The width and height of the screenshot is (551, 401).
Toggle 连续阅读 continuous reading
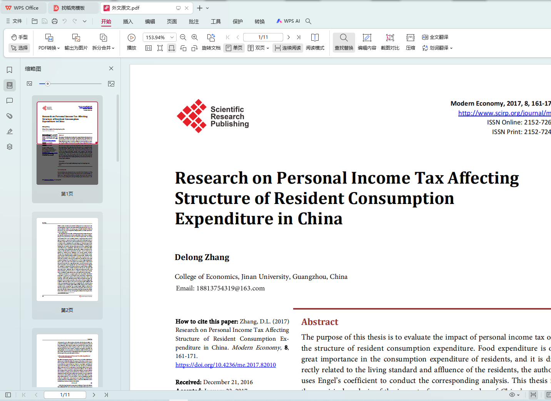click(x=288, y=48)
